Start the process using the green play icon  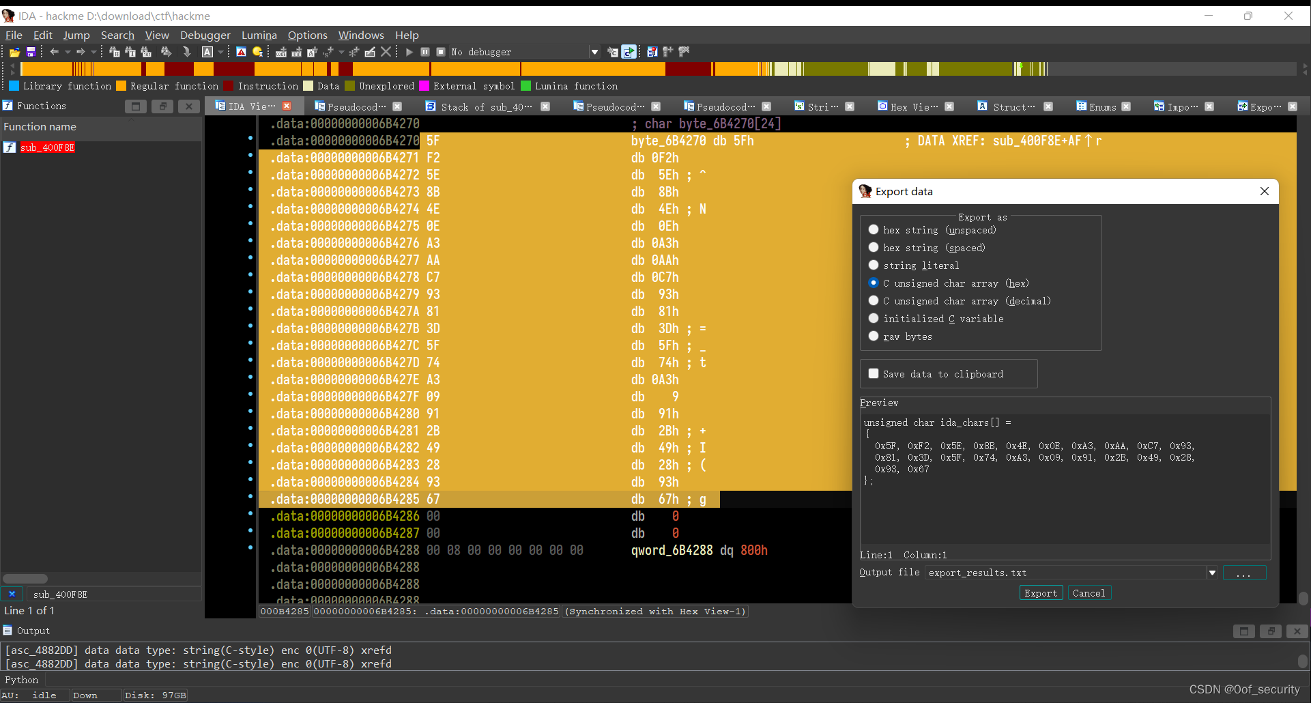point(409,52)
